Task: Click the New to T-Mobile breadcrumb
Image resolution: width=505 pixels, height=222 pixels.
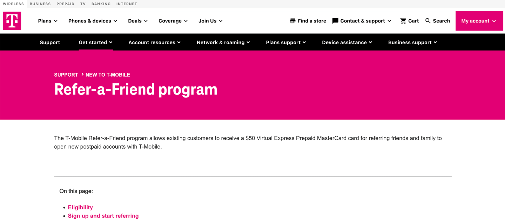Action: 108,75
